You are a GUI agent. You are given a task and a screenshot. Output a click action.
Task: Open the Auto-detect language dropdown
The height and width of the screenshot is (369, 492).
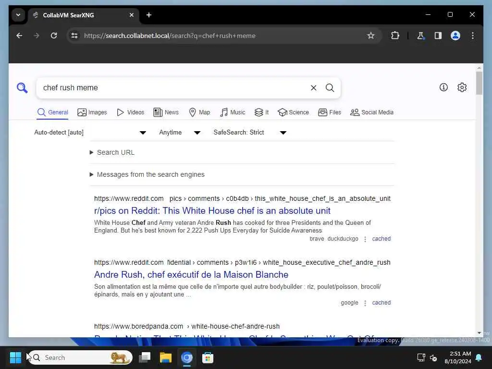tap(90, 133)
